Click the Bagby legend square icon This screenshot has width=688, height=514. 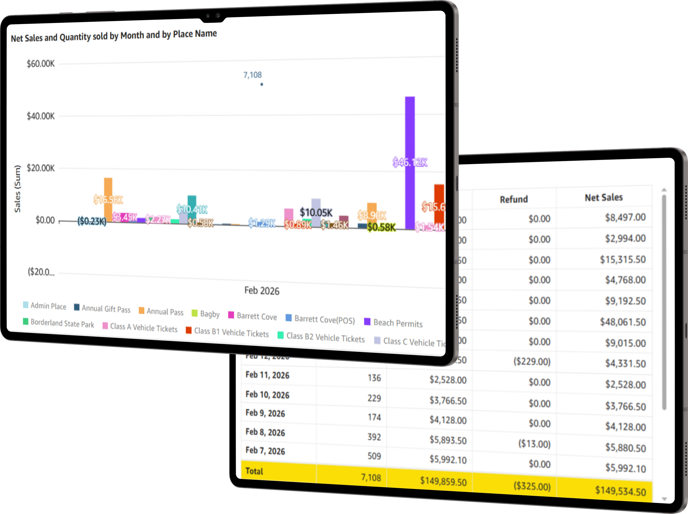coord(194,313)
